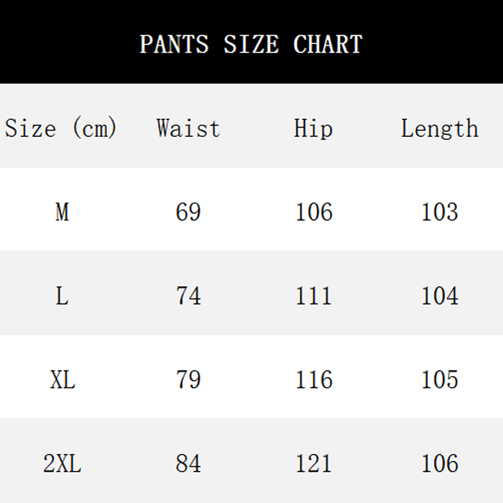The width and height of the screenshot is (503, 503).
Task: Click the Waist column header
Action: point(189,129)
